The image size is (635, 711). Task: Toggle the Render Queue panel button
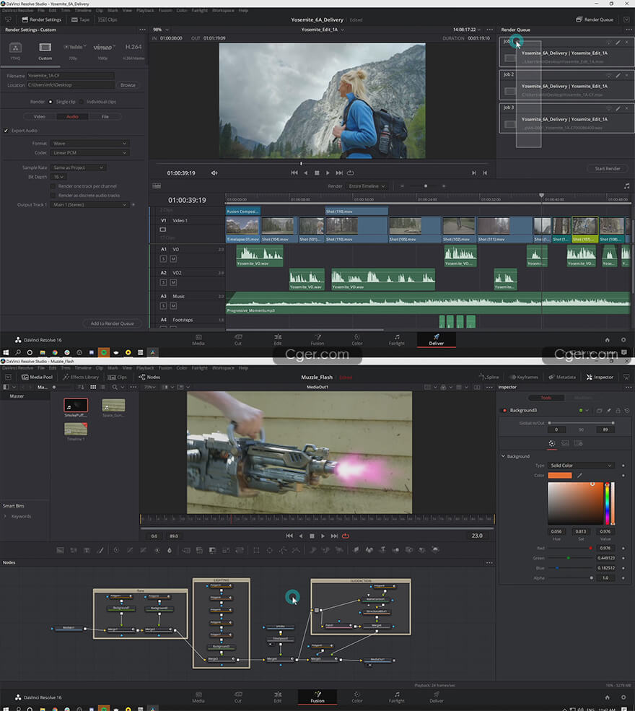click(595, 19)
